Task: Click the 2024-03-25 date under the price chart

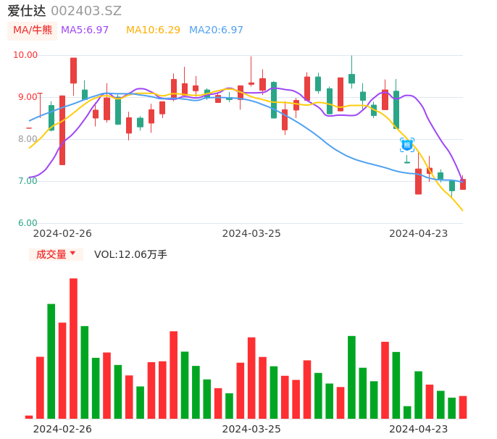Action: 251,233
